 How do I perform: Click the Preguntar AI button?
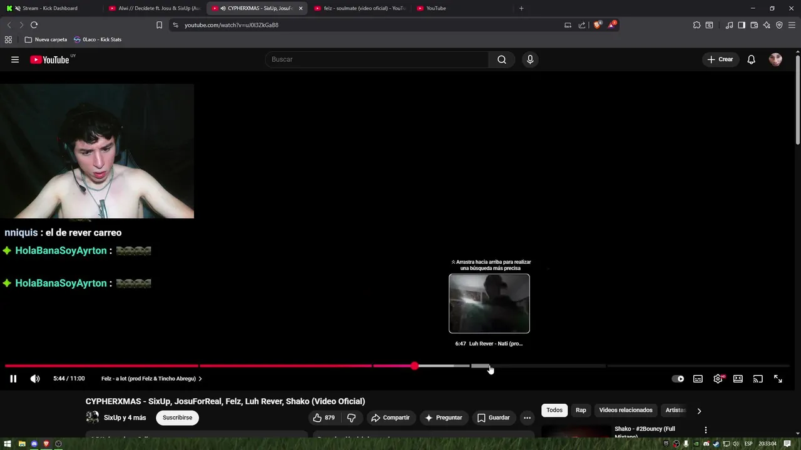pos(443,417)
